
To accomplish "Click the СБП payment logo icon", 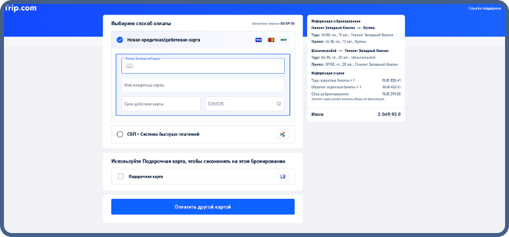I will (283, 134).
